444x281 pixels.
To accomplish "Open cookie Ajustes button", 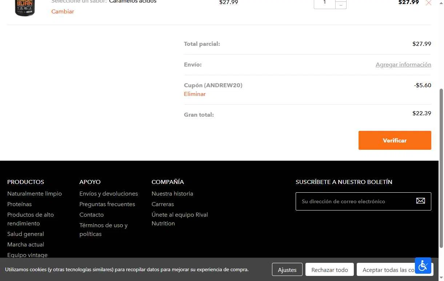I will click(x=287, y=270).
